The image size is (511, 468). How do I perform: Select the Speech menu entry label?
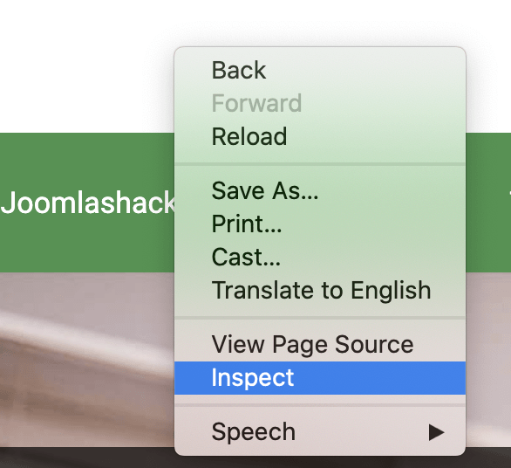pyautogui.click(x=253, y=432)
